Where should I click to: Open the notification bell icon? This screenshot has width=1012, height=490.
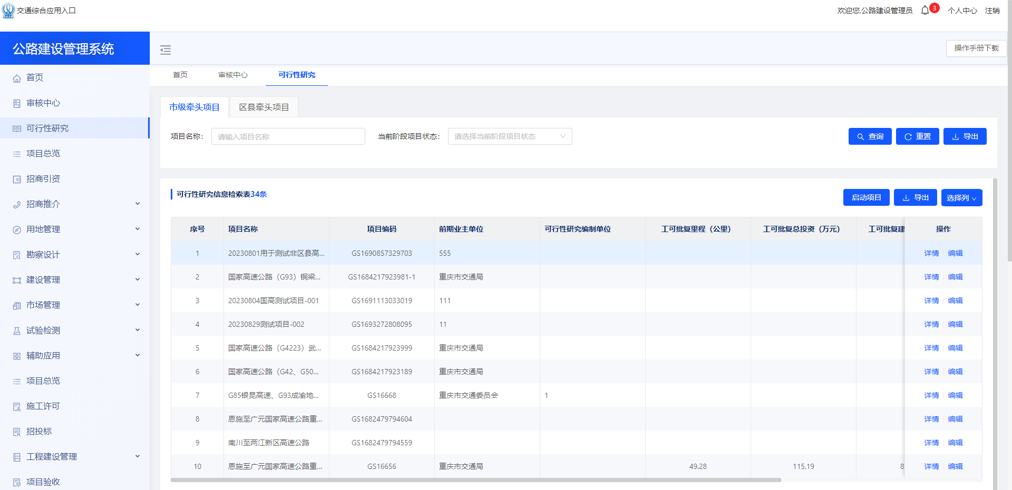(925, 11)
